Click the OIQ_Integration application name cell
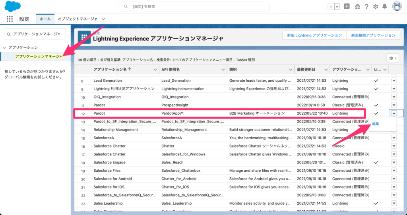 (107, 97)
